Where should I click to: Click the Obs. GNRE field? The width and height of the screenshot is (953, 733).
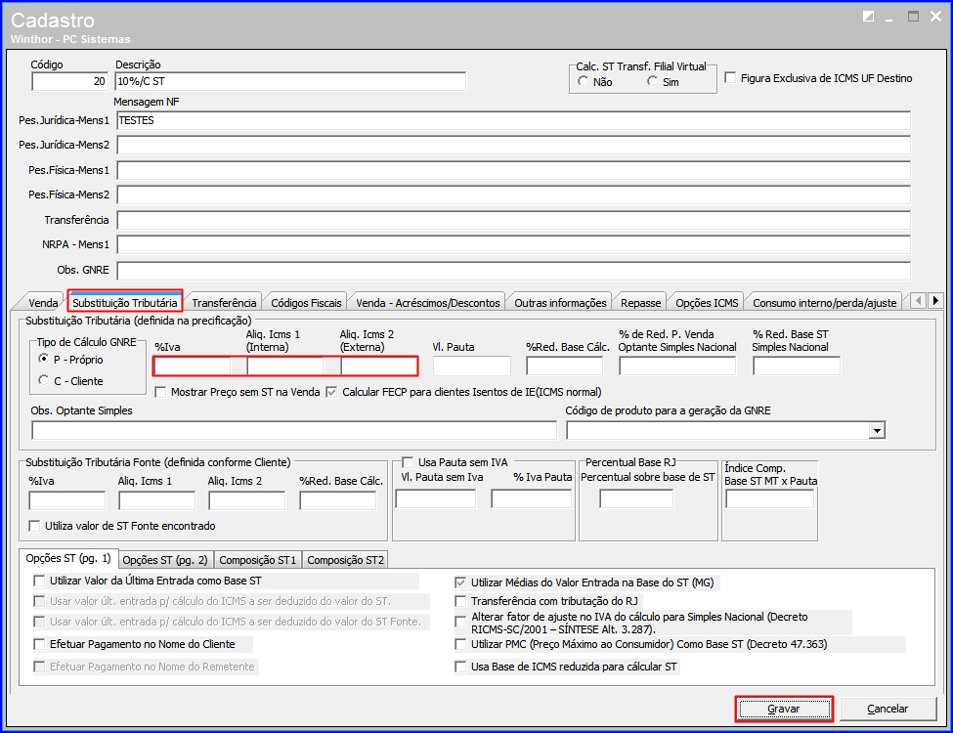tap(513, 271)
